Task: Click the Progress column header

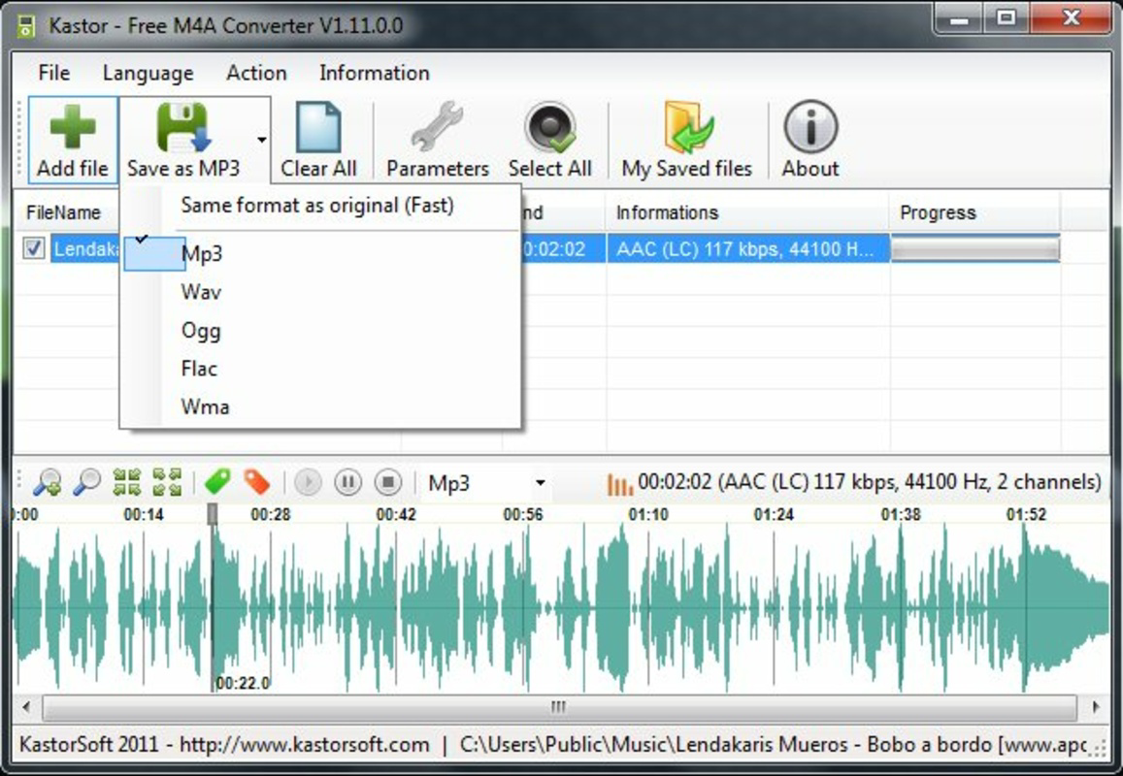Action: pyautogui.click(x=974, y=211)
